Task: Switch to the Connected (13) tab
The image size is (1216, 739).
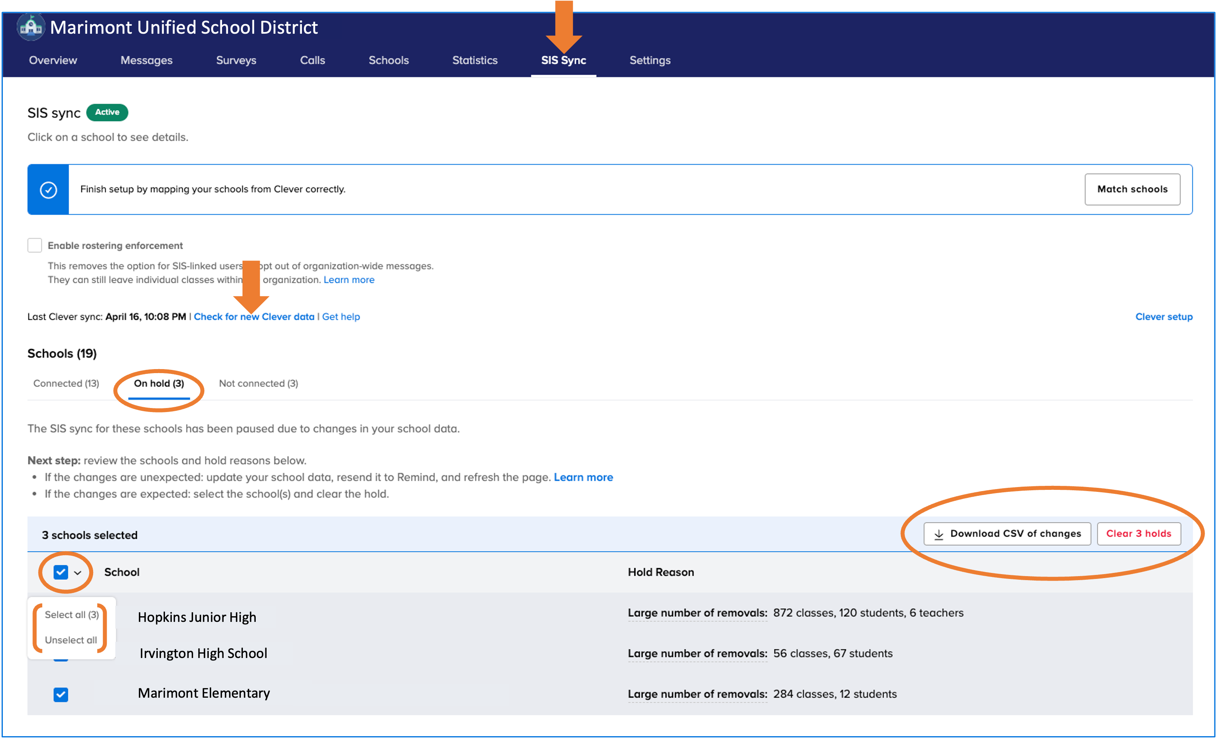Action: coord(66,383)
